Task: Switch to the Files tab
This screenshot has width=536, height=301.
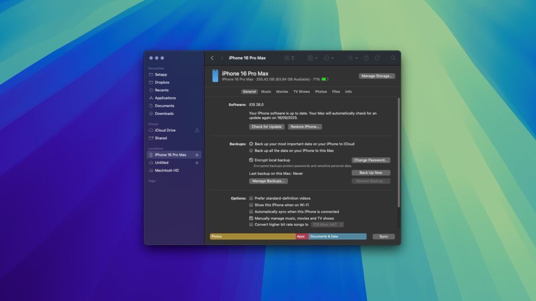Action: [336, 92]
